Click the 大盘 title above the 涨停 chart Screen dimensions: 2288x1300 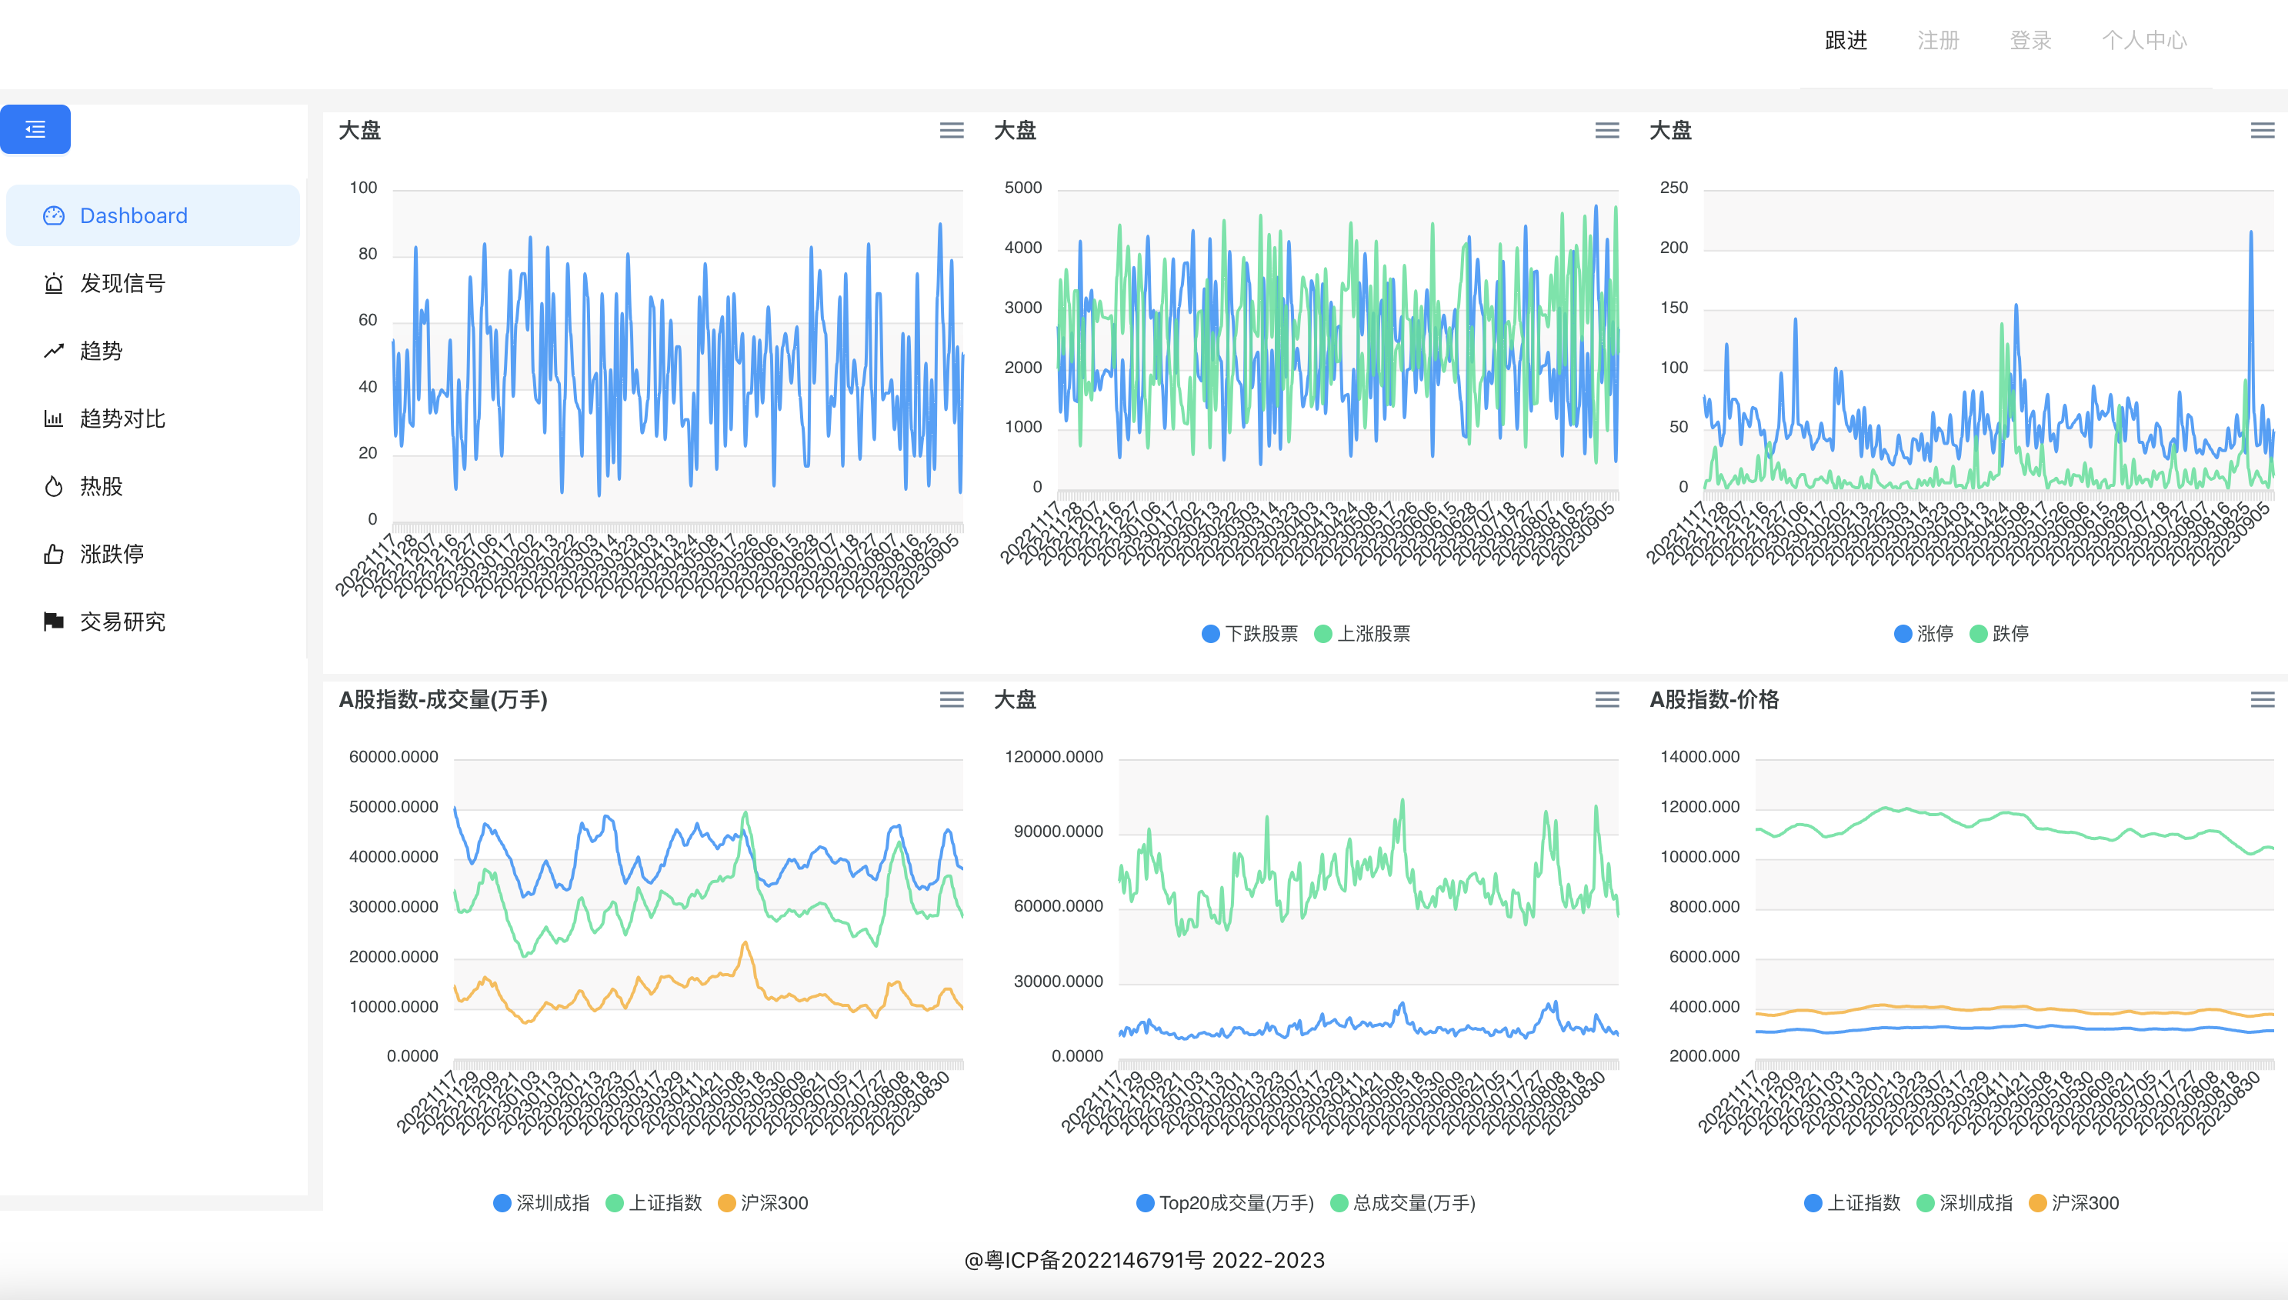point(1670,130)
